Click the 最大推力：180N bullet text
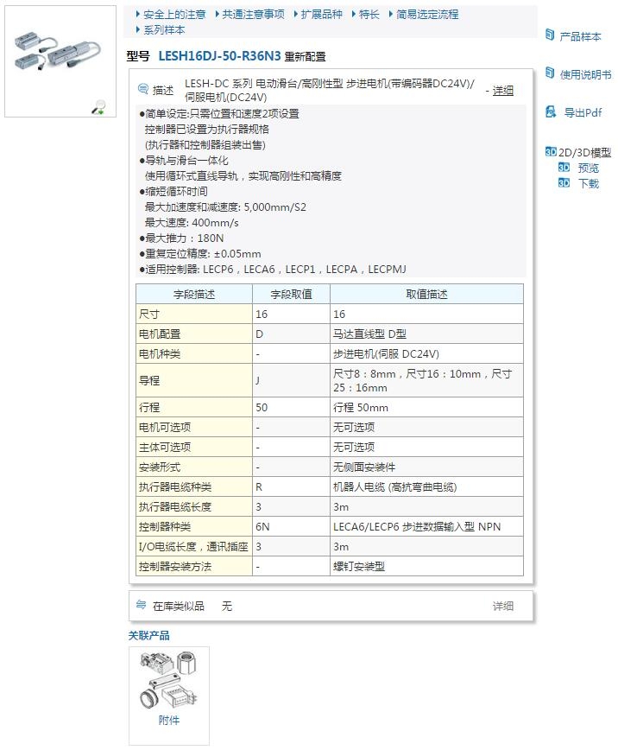618x750 pixels. pos(181,238)
